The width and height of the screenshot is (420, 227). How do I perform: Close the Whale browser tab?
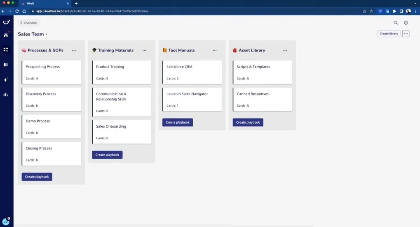[x=68, y=3]
